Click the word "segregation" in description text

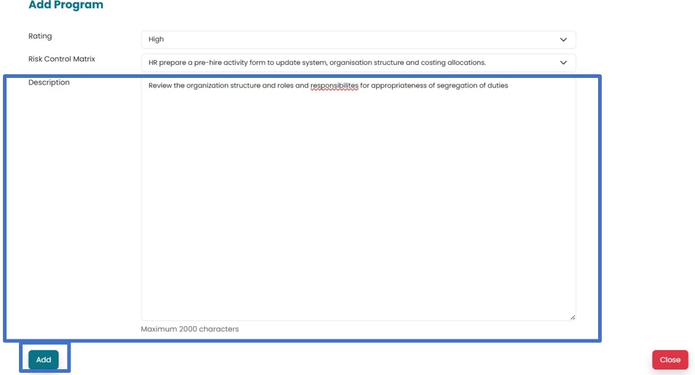pyautogui.click(x=460, y=86)
